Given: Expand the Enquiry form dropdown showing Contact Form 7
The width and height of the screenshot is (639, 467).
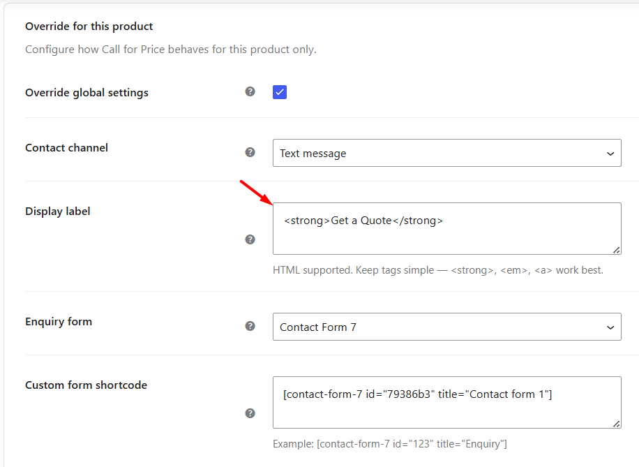Looking at the screenshot, I should point(446,327).
